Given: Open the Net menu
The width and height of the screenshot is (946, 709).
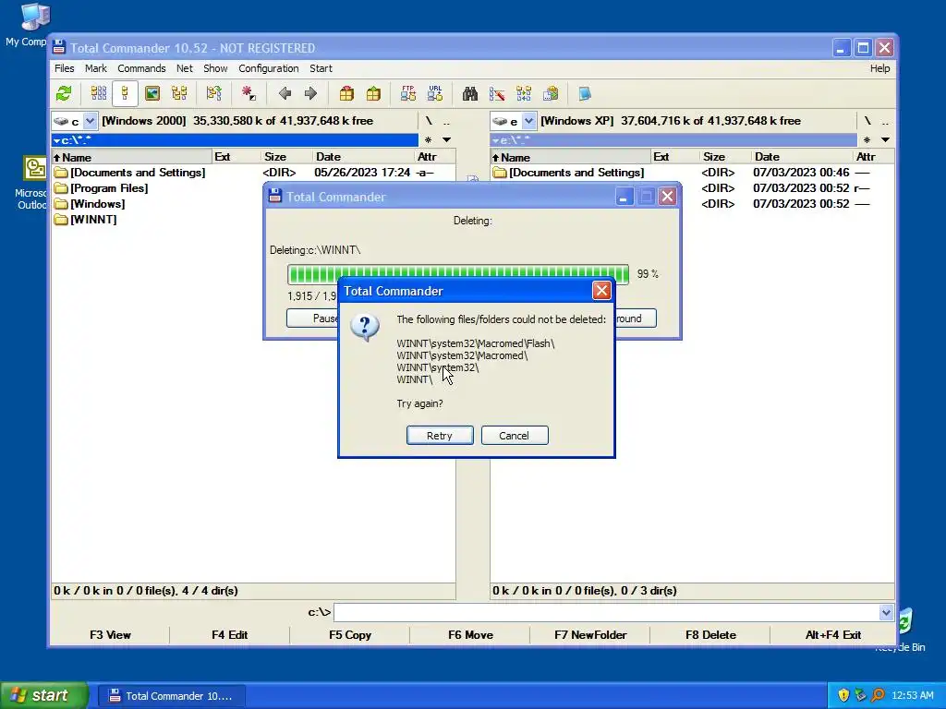Looking at the screenshot, I should point(184,68).
